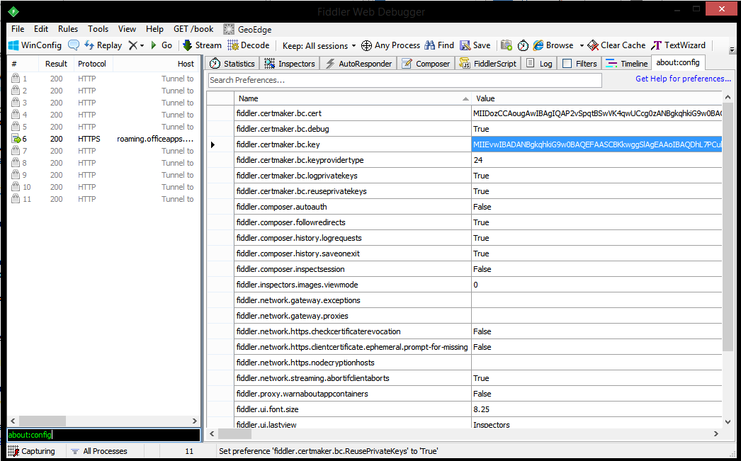741x461 pixels.
Task: Switch to the FiddlerScript tab
Action: [488, 63]
